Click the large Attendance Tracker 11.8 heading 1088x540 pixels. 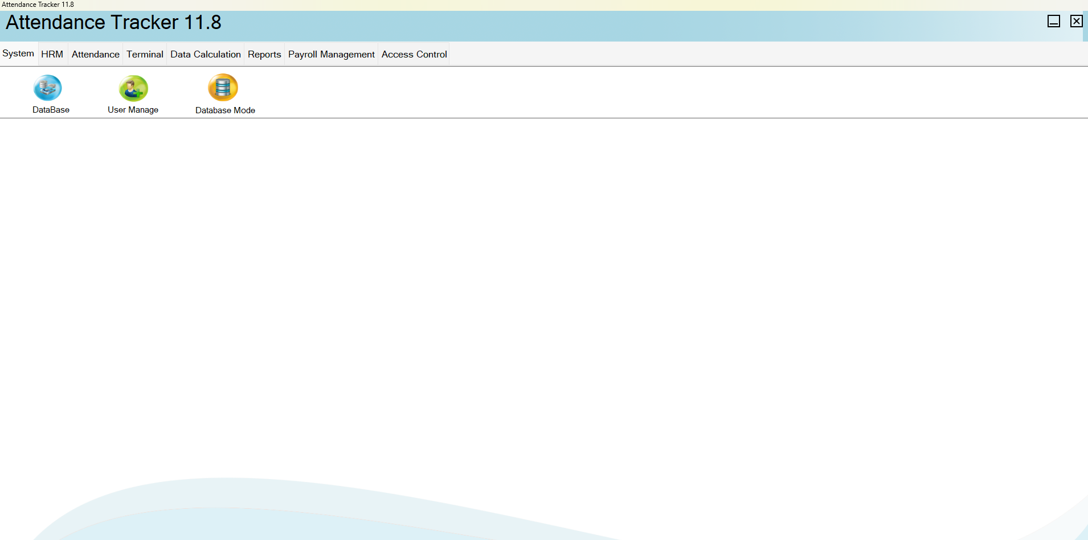(x=113, y=23)
